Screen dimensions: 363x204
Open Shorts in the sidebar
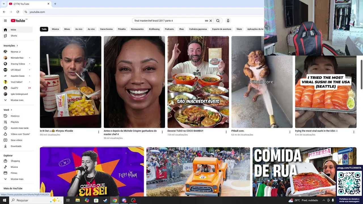[x=18, y=36]
